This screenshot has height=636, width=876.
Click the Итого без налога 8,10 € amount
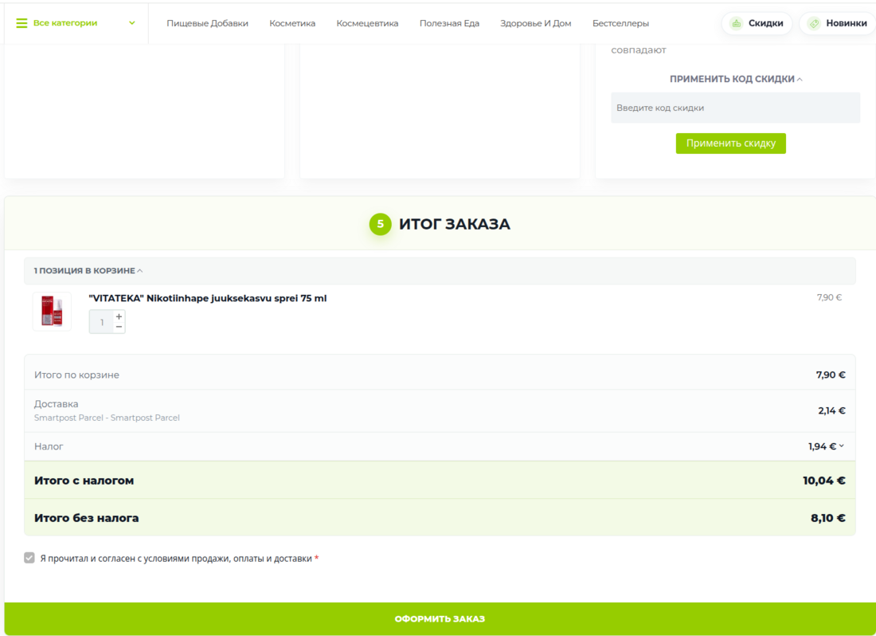828,518
